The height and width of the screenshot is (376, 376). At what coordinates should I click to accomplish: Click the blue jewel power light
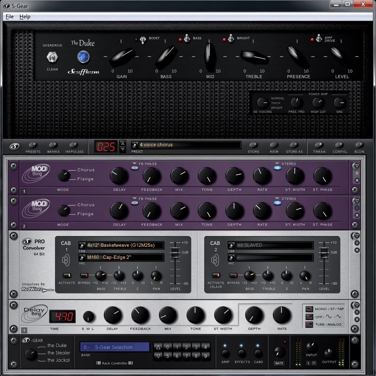coord(83,57)
